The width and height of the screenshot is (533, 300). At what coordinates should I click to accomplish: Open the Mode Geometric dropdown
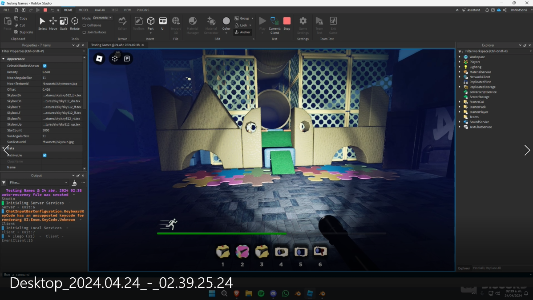(x=102, y=18)
